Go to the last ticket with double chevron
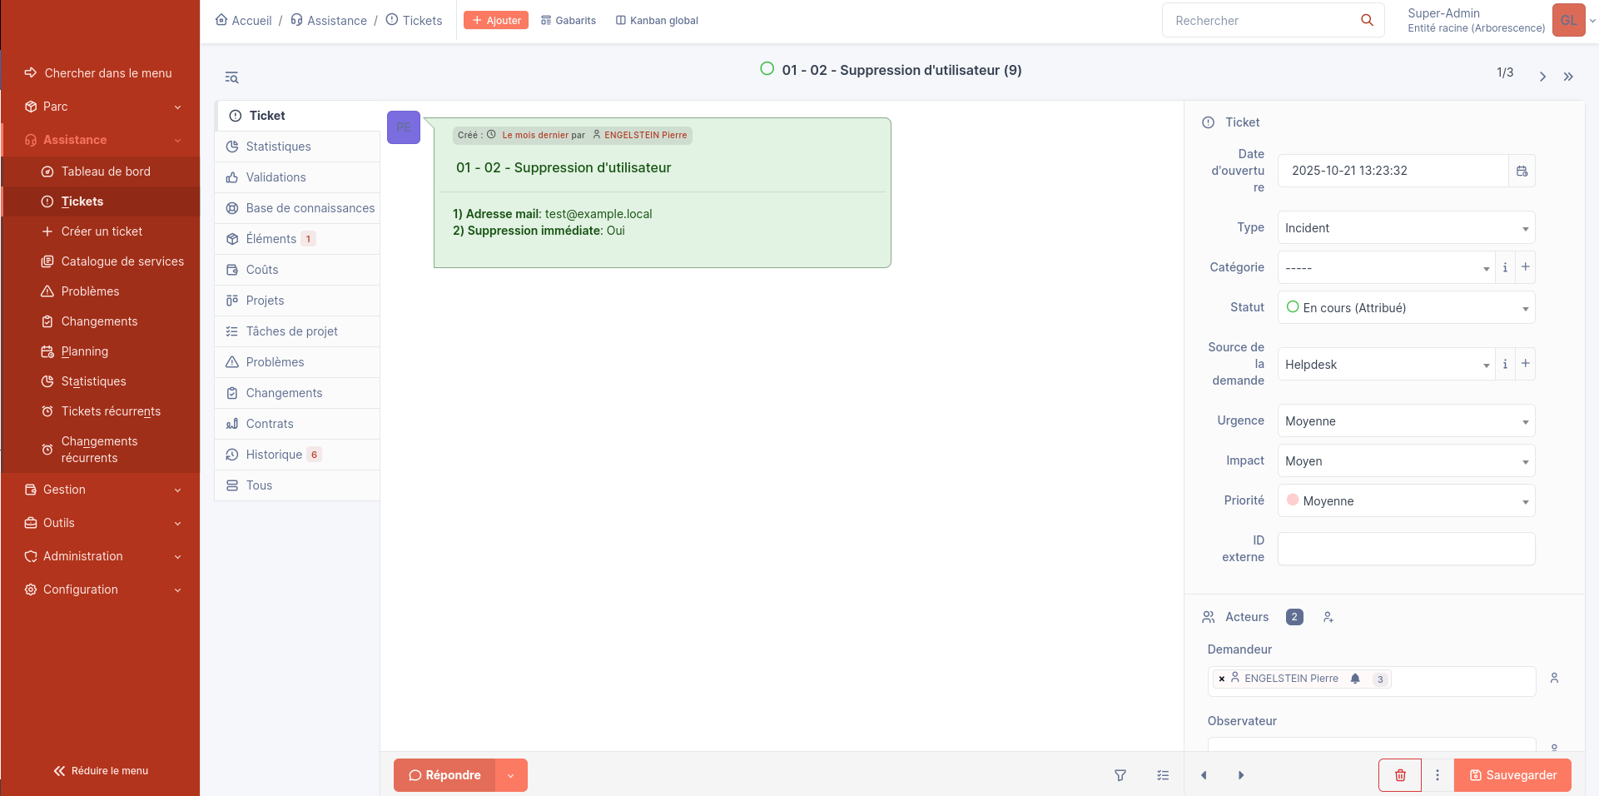This screenshot has height=796, width=1599. click(x=1568, y=77)
